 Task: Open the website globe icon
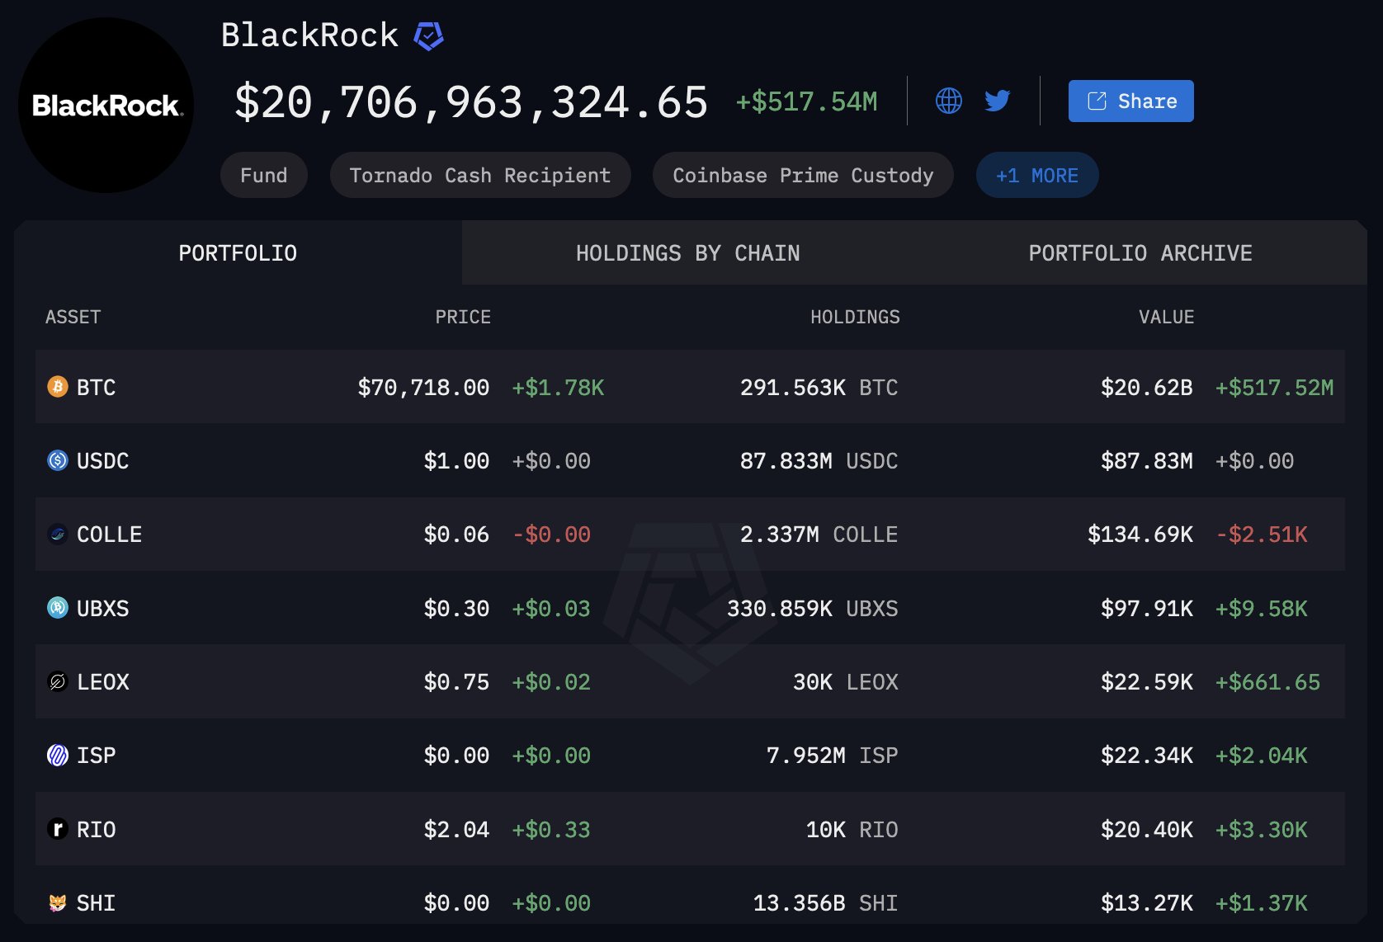tap(948, 101)
